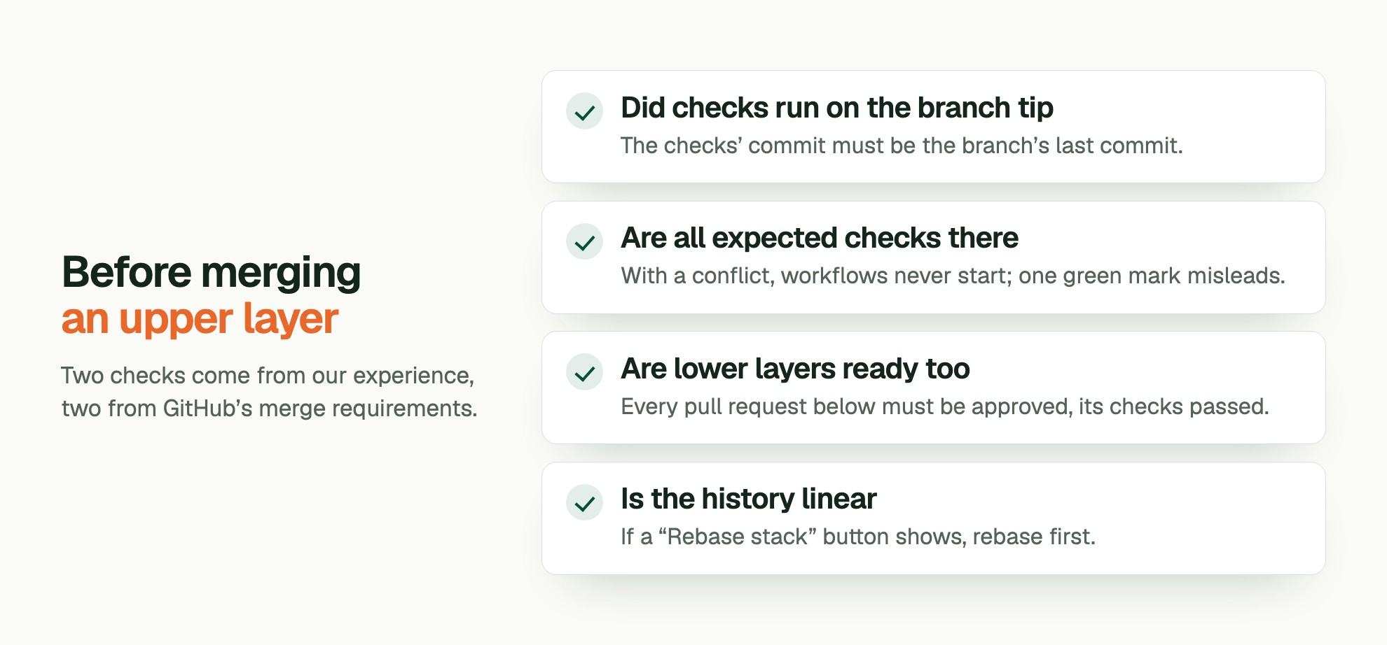Viewport: 1387px width, 645px height.
Task: Select heading 'Is the history linear'
Action: pos(749,499)
